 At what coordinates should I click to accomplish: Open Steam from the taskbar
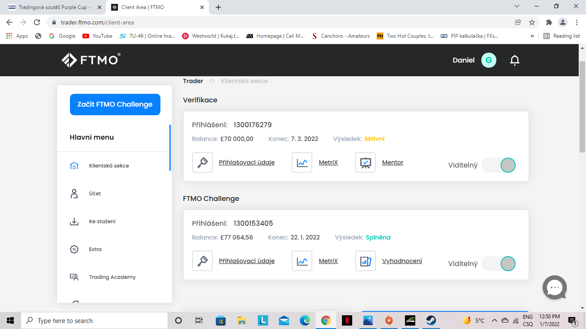pyautogui.click(x=431, y=320)
